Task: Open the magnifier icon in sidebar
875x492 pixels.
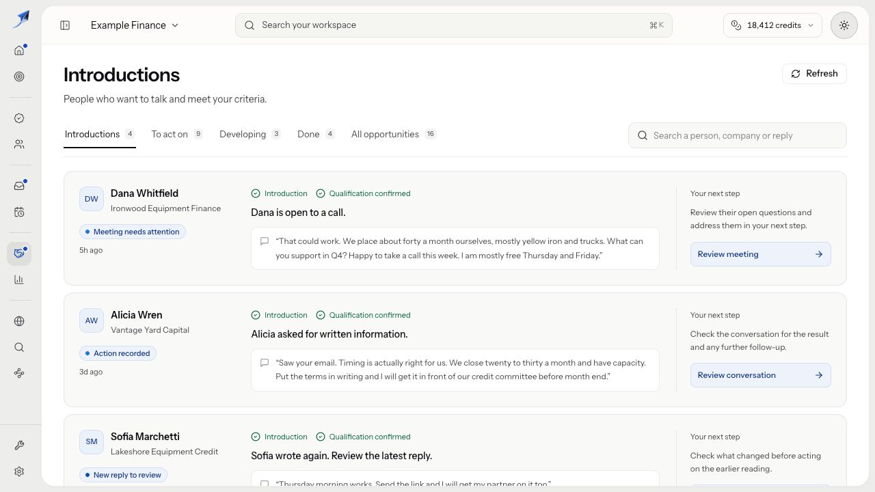Action: click(x=19, y=347)
